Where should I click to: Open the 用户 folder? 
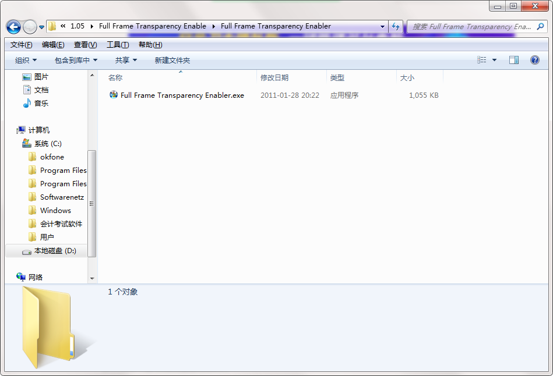click(x=47, y=237)
